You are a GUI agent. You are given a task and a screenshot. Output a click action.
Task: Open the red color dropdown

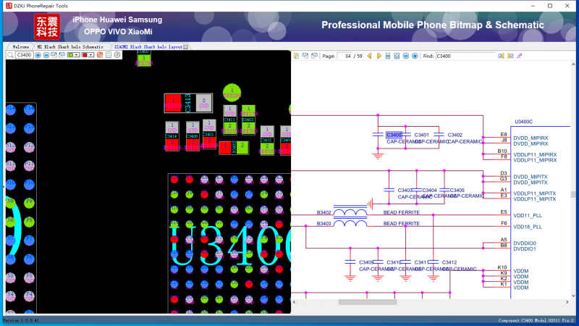pos(90,55)
